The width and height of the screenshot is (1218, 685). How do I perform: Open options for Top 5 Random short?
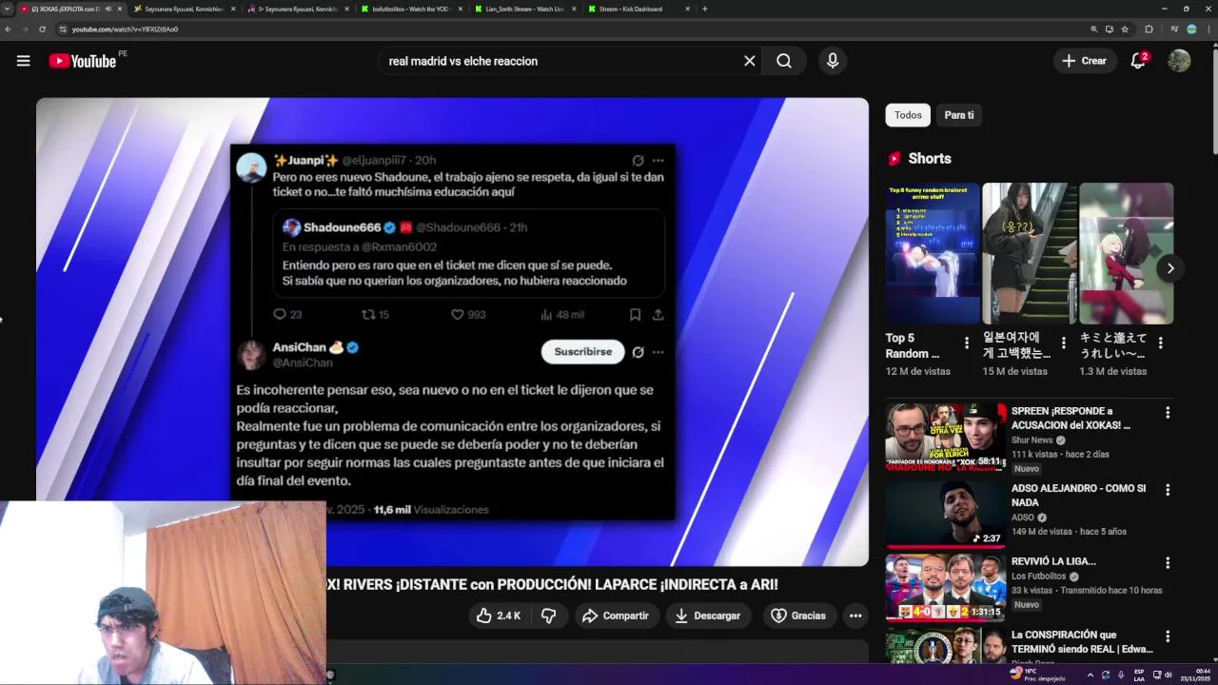pyautogui.click(x=967, y=342)
